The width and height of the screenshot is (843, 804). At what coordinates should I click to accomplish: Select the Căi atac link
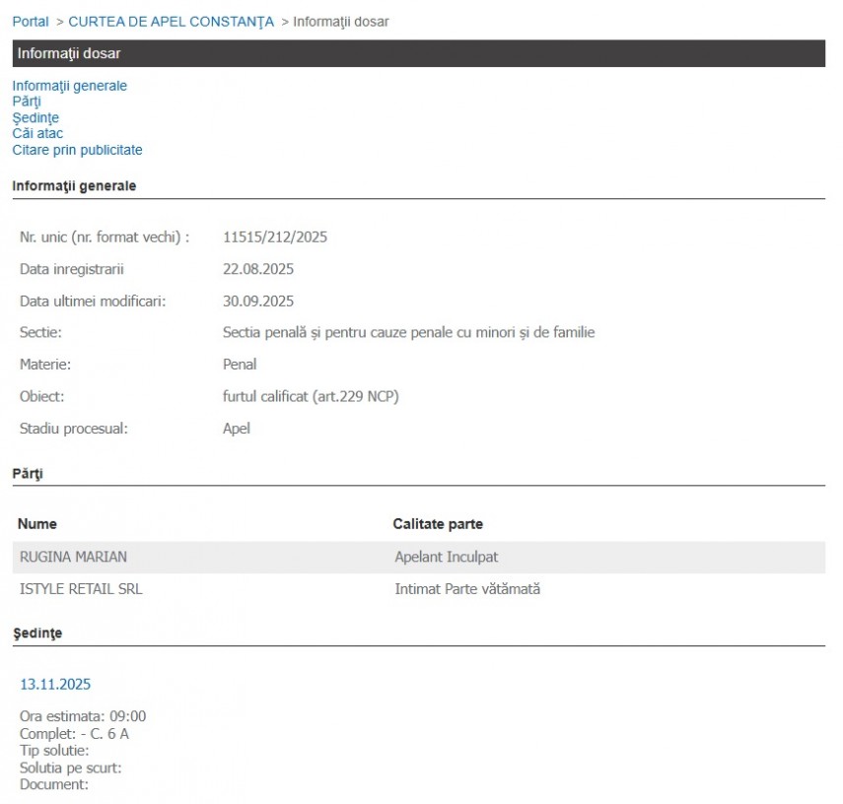[x=37, y=134]
